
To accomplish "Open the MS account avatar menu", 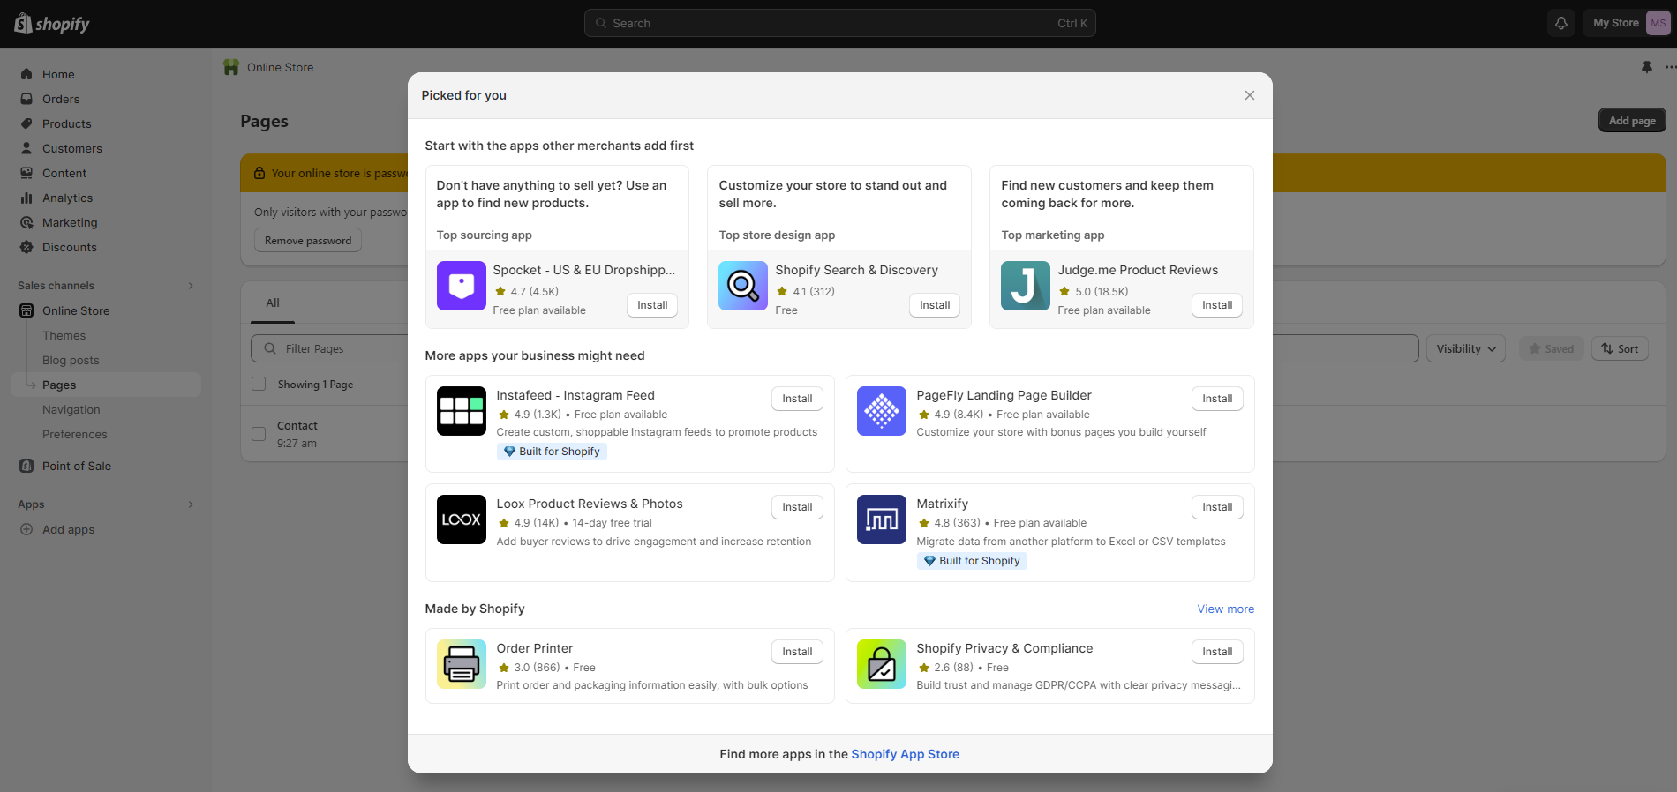I will 1658,23.
